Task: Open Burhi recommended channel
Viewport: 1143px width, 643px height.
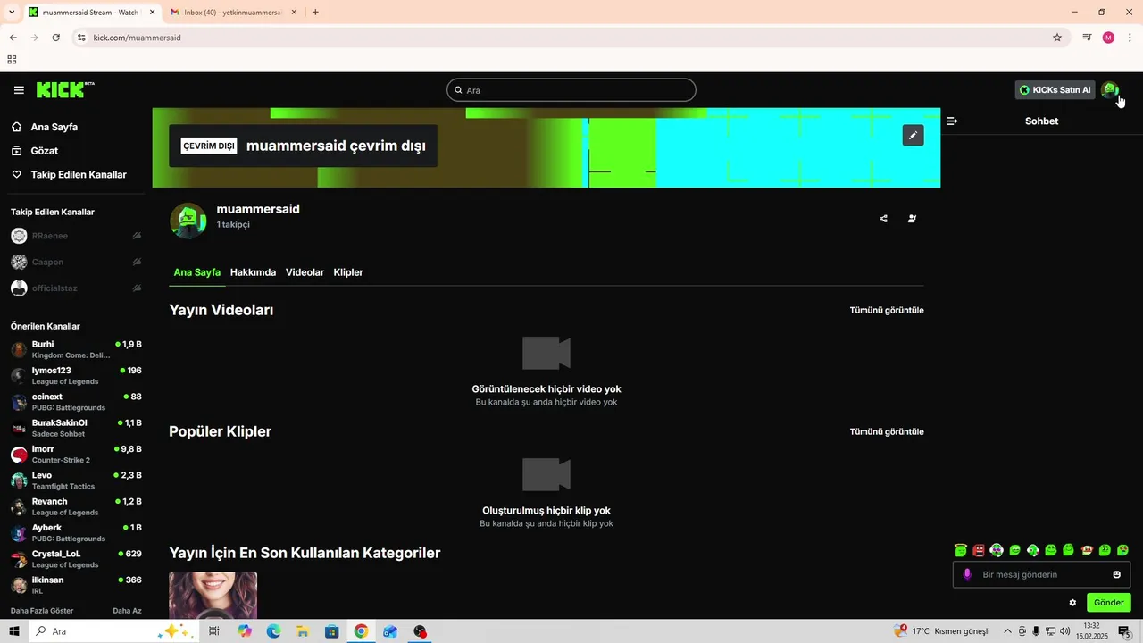Action: click(x=76, y=349)
